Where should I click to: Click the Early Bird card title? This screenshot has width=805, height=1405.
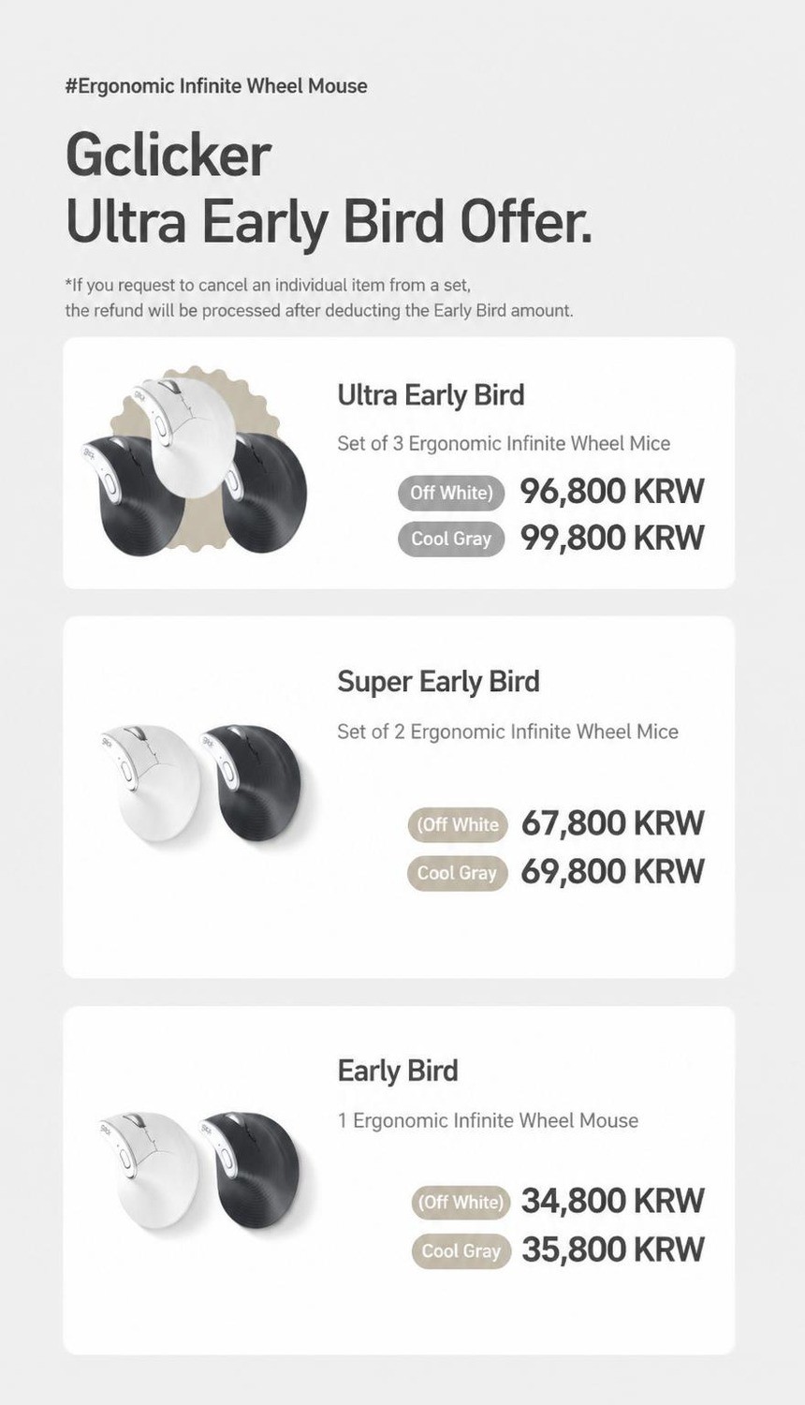click(398, 1071)
